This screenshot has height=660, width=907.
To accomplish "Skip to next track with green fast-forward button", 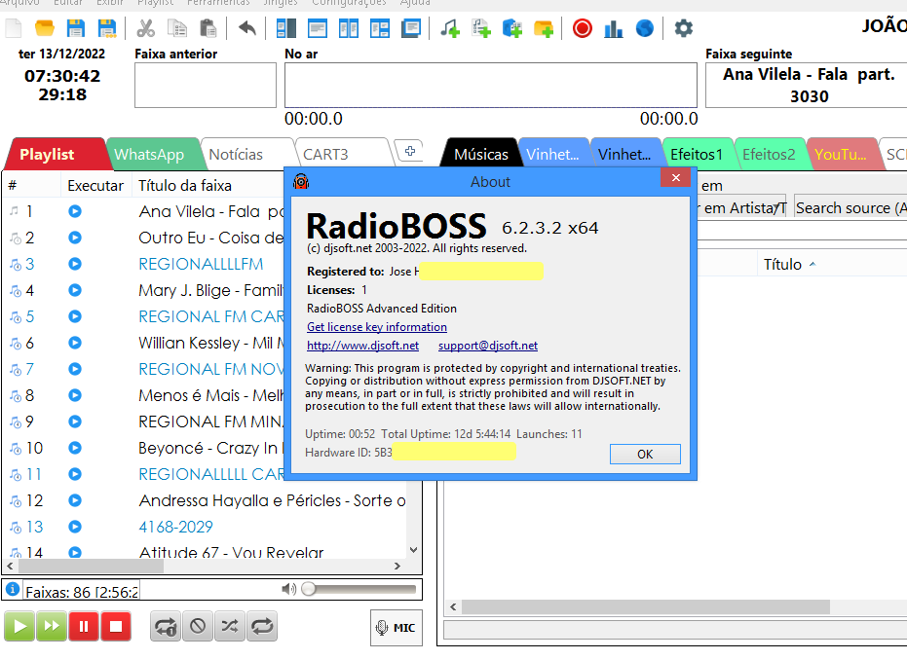I will point(52,627).
